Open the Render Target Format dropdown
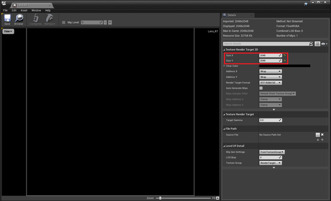331x201 pixels. click(x=270, y=83)
